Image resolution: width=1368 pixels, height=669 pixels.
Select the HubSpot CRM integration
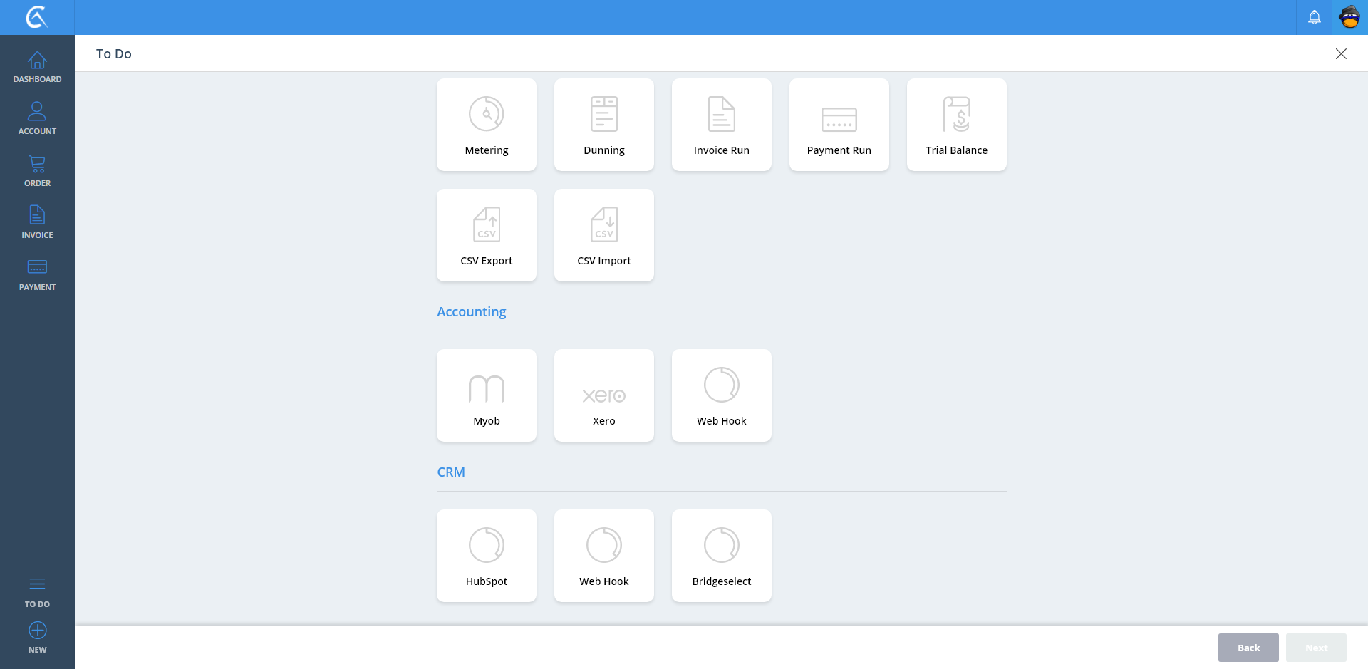(486, 556)
